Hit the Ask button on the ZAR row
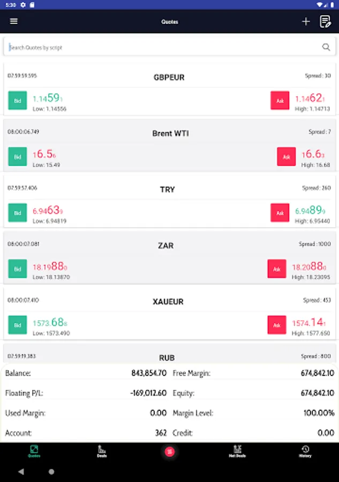Viewport: 339px width, 482px height. coord(277,269)
